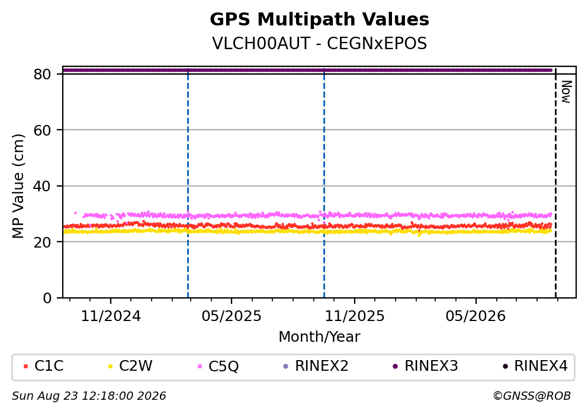Click the GPS Multipath Values title
This screenshot has height=414, width=588.
[x=320, y=20]
